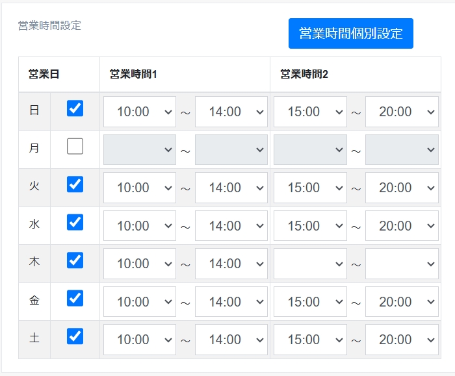Disable the 木 (Thursday) business day checkbox

75,260
